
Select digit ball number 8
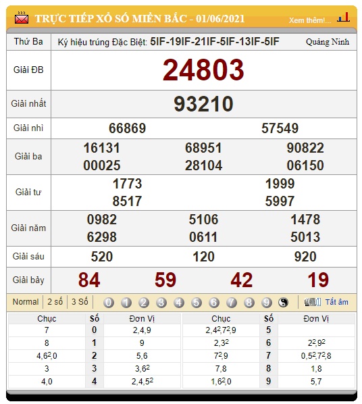(249, 302)
